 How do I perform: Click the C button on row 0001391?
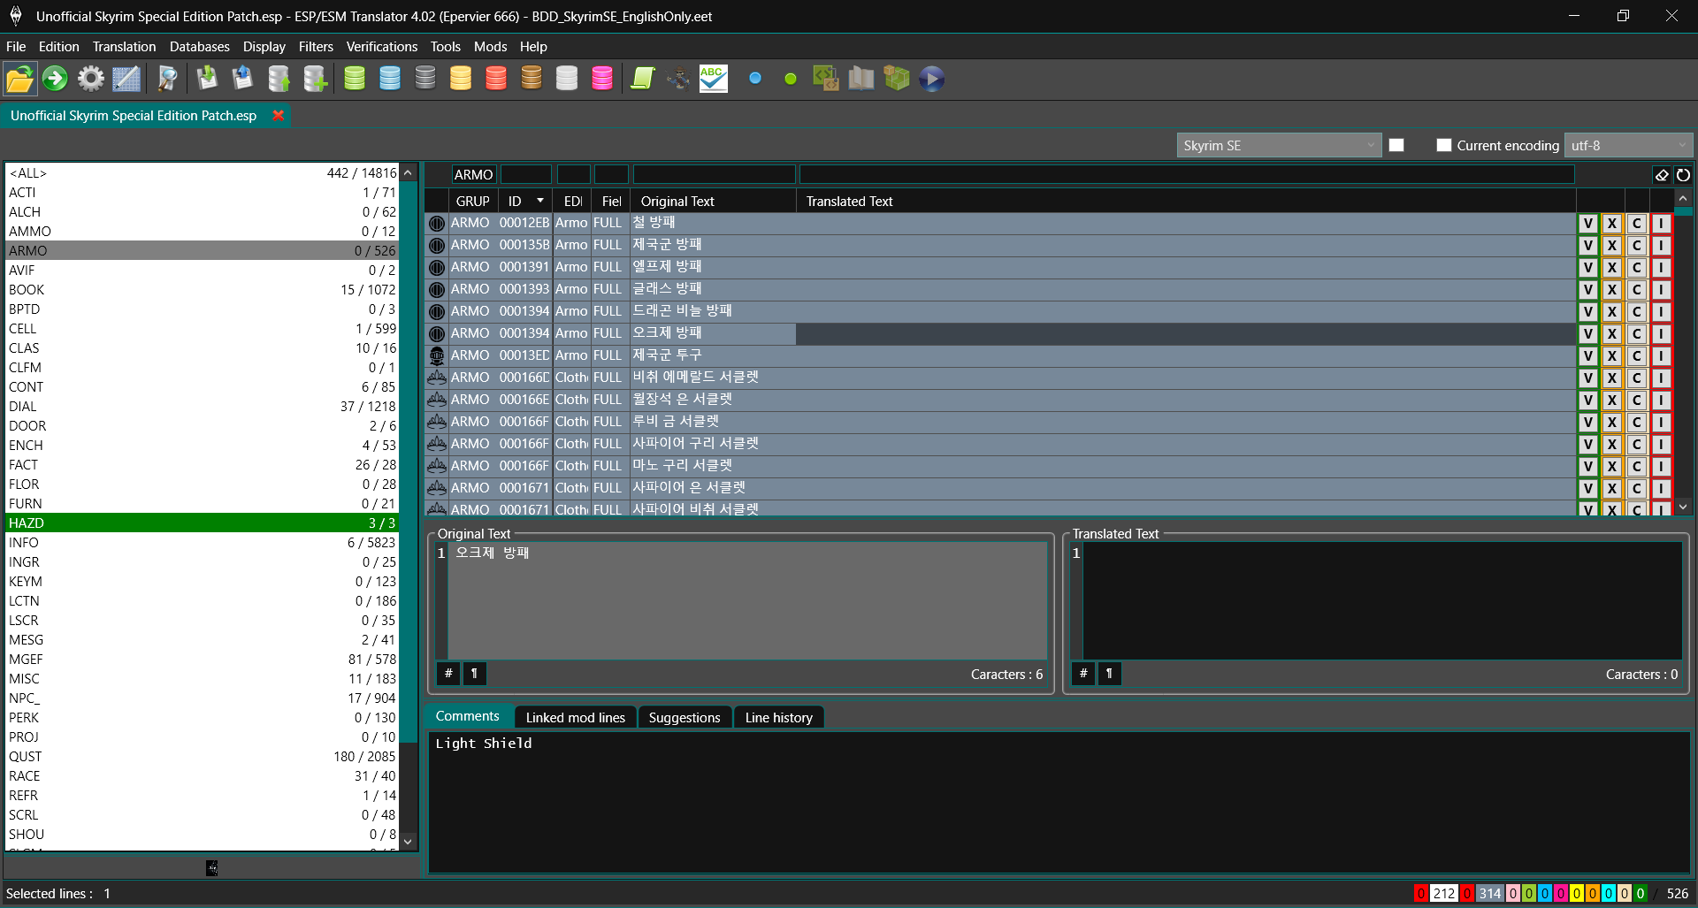point(1637,267)
